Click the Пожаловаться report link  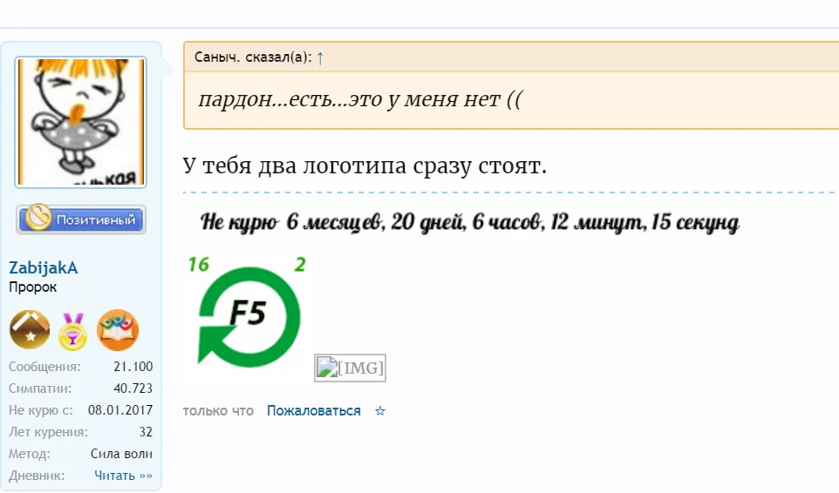click(314, 411)
